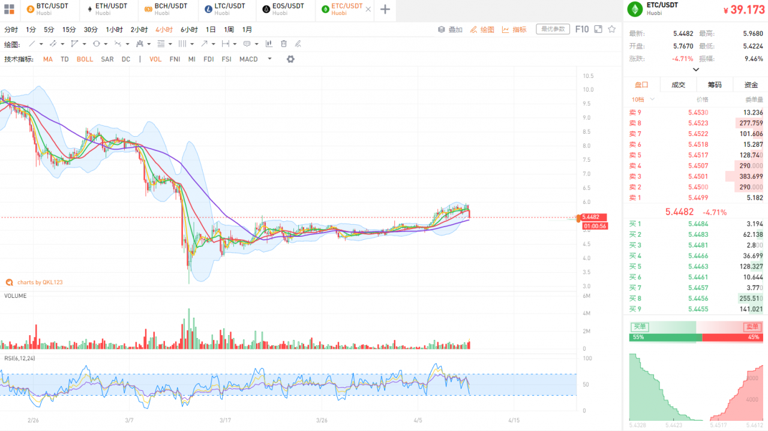The height and width of the screenshot is (431, 768).
Task: Click the 指标 indicators button
Action: tap(514, 29)
